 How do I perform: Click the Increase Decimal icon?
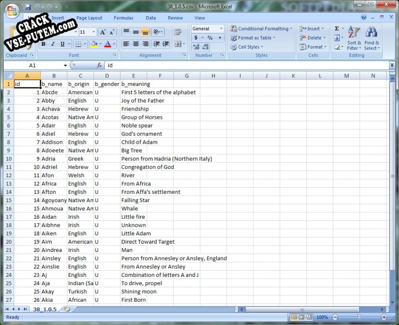coord(196,47)
